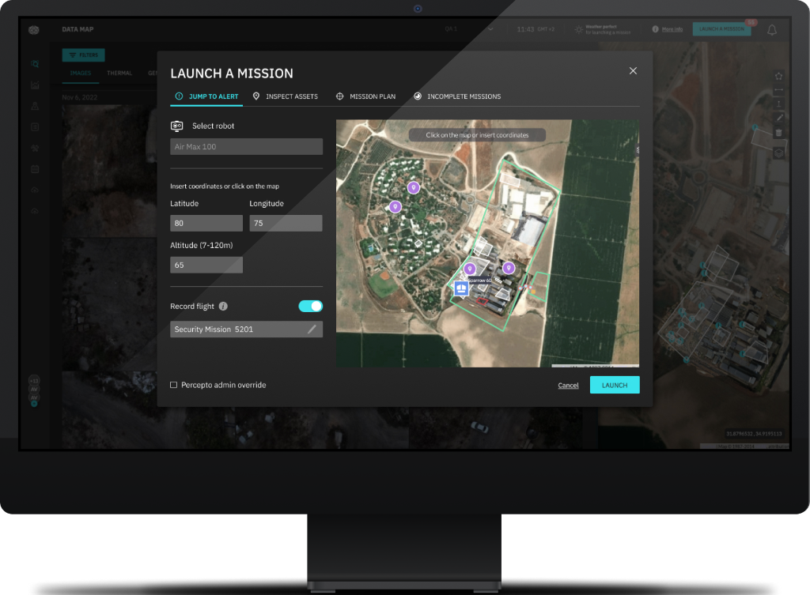Viewport: 810px width, 595px height.
Task: Click the More info link
Action: (672, 29)
